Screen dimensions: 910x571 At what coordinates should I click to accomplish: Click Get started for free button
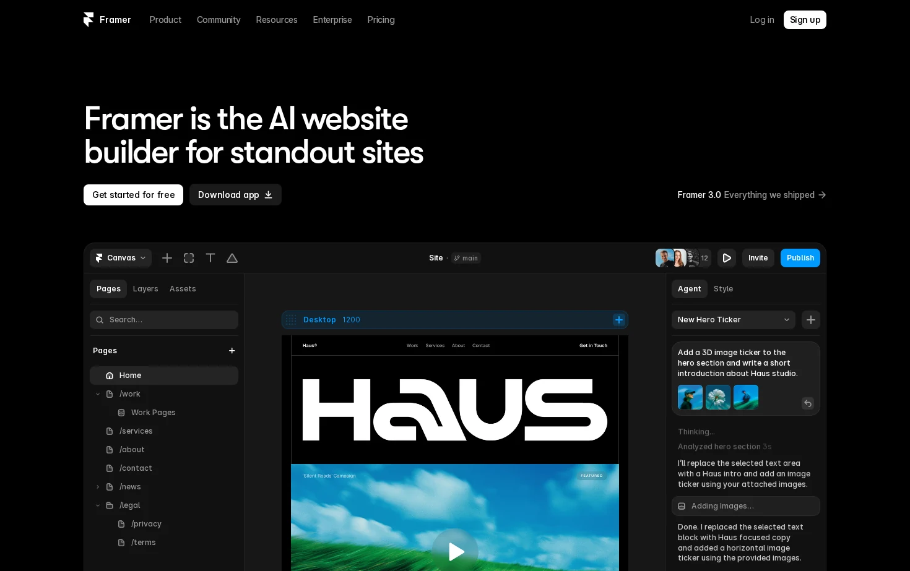click(133, 195)
